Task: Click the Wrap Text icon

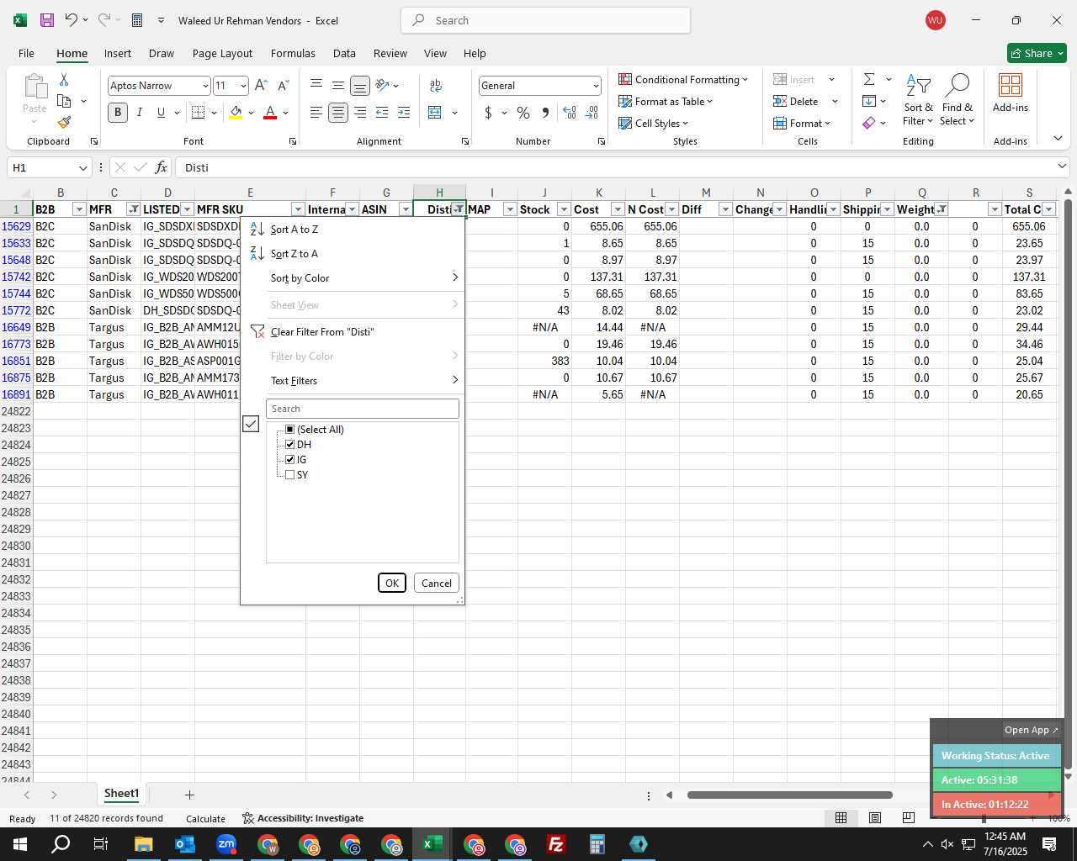Action: [436, 85]
